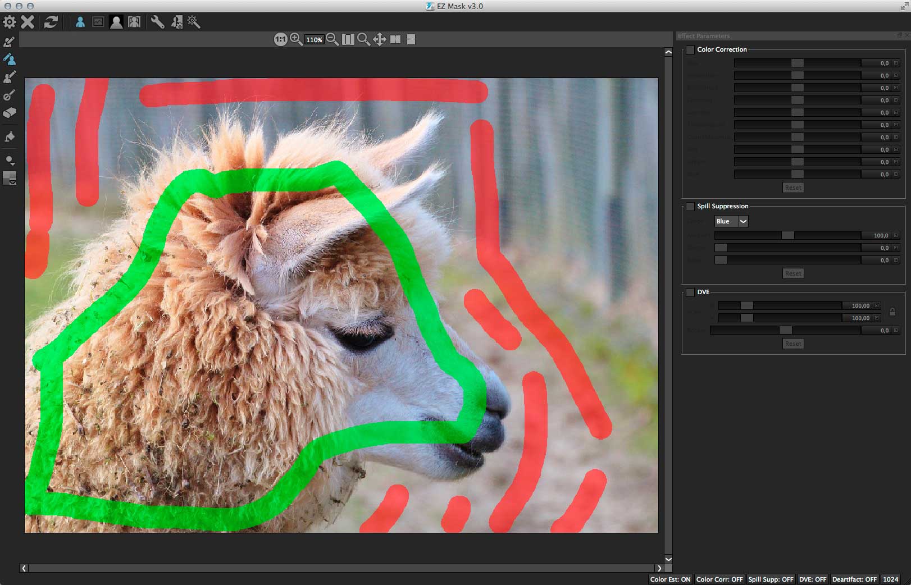Click Reset in the DVE section
The height and width of the screenshot is (585, 911).
[x=793, y=344]
